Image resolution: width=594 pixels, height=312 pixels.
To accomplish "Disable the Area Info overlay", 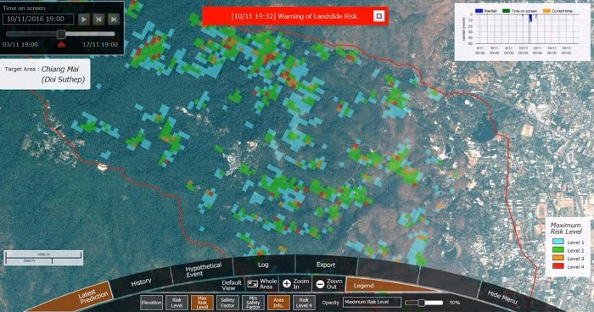I will [x=278, y=303].
